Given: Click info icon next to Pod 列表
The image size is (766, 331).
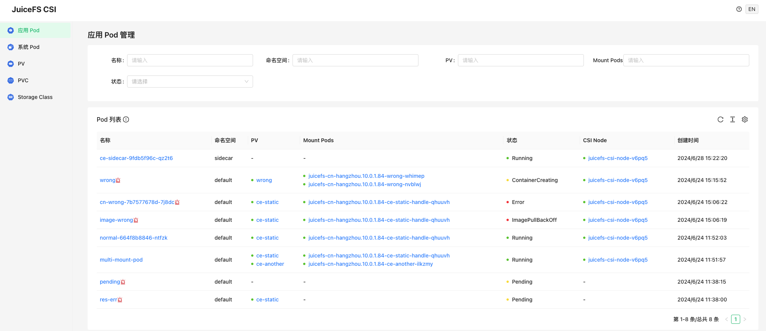Looking at the screenshot, I should click(x=126, y=119).
